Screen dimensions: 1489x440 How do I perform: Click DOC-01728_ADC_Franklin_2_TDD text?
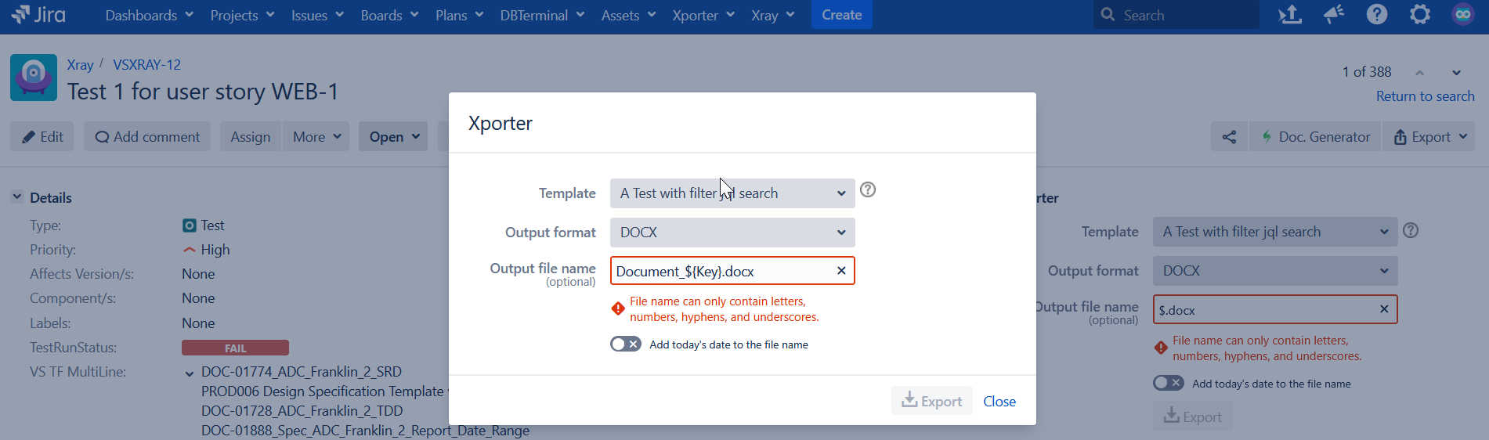(302, 411)
